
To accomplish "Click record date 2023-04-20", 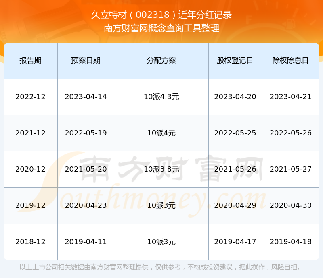I will [235, 97].
